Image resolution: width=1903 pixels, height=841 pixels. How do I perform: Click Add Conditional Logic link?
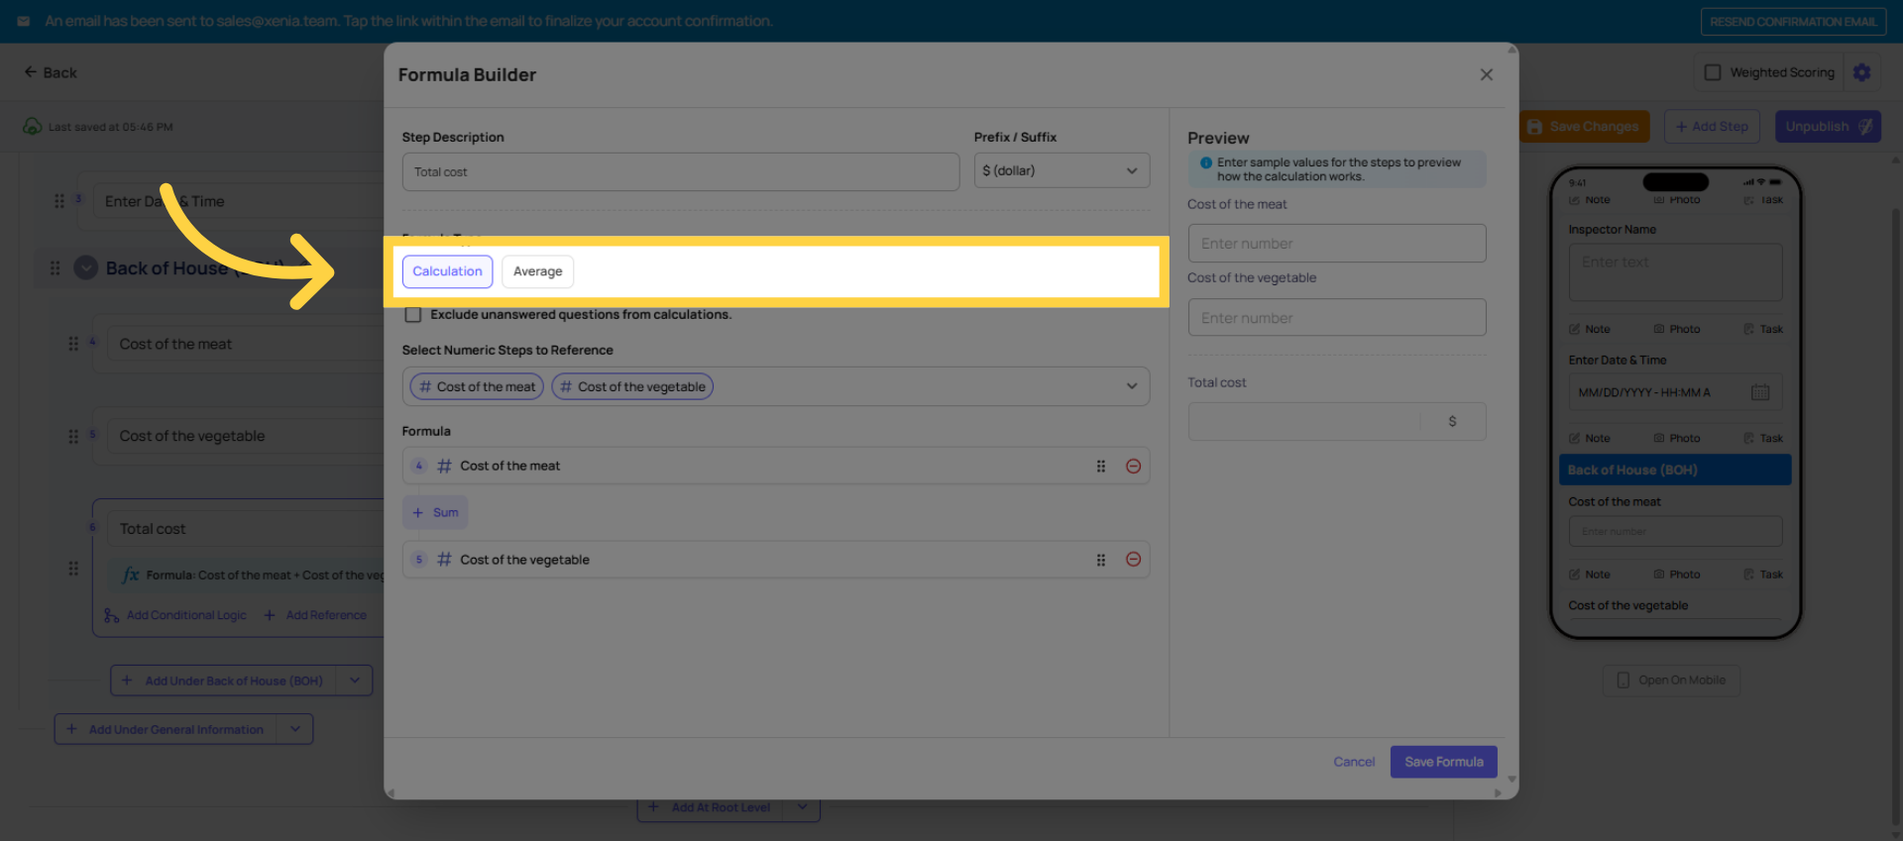click(175, 615)
